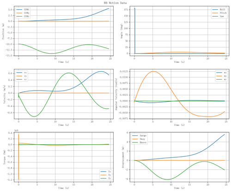Select the wy legend entry
The height and width of the screenshot is (191, 231).
tap(221, 76)
